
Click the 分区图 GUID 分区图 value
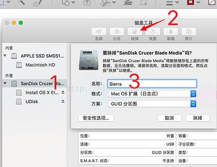(x=163, y=152)
